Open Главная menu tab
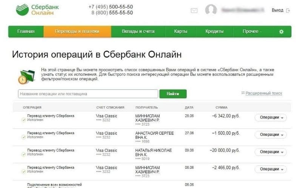 [26, 32]
